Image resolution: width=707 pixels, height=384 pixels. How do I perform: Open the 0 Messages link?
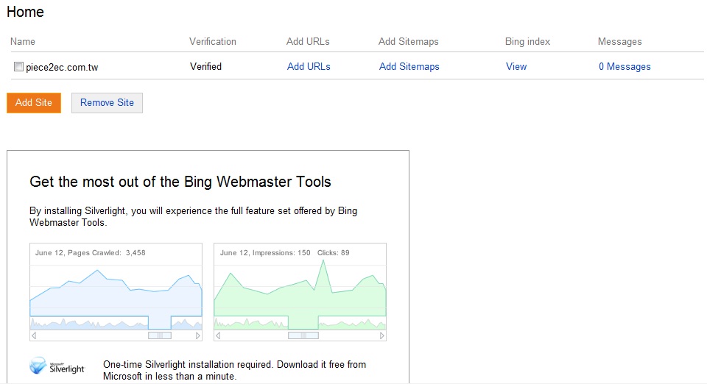pyautogui.click(x=625, y=67)
